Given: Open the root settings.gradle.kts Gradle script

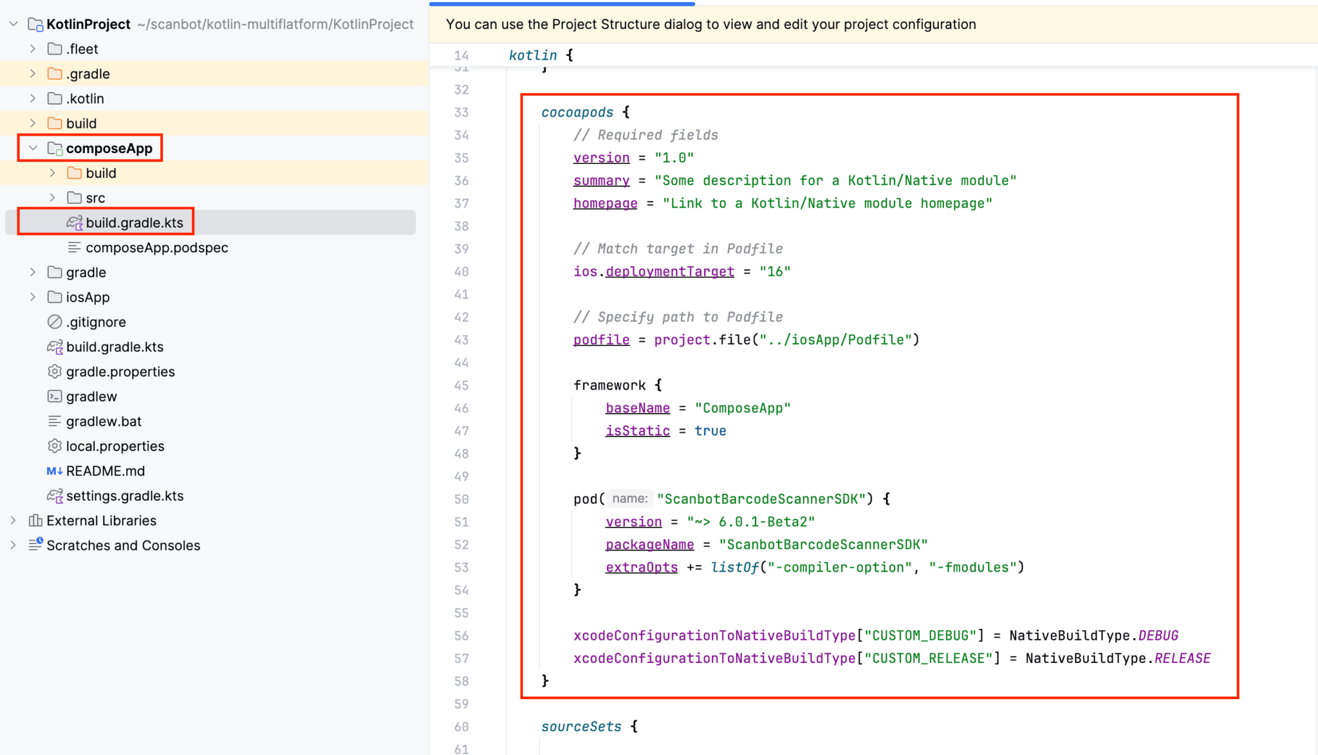Looking at the screenshot, I should (x=127, y=495).
